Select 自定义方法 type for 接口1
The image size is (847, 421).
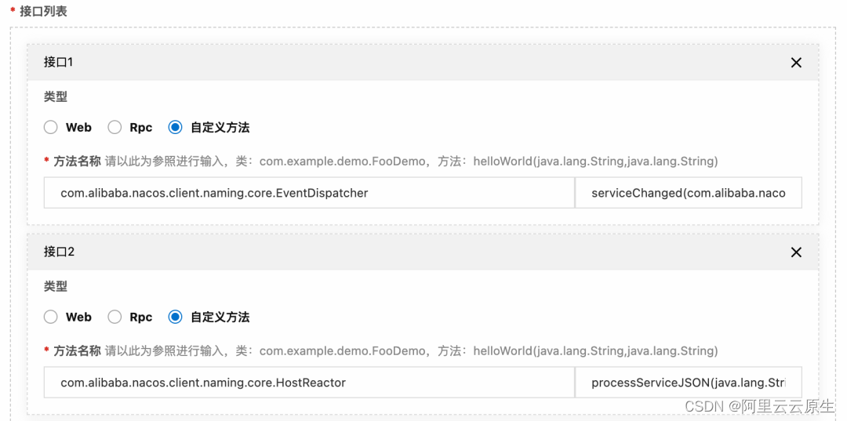click(175, 127)
